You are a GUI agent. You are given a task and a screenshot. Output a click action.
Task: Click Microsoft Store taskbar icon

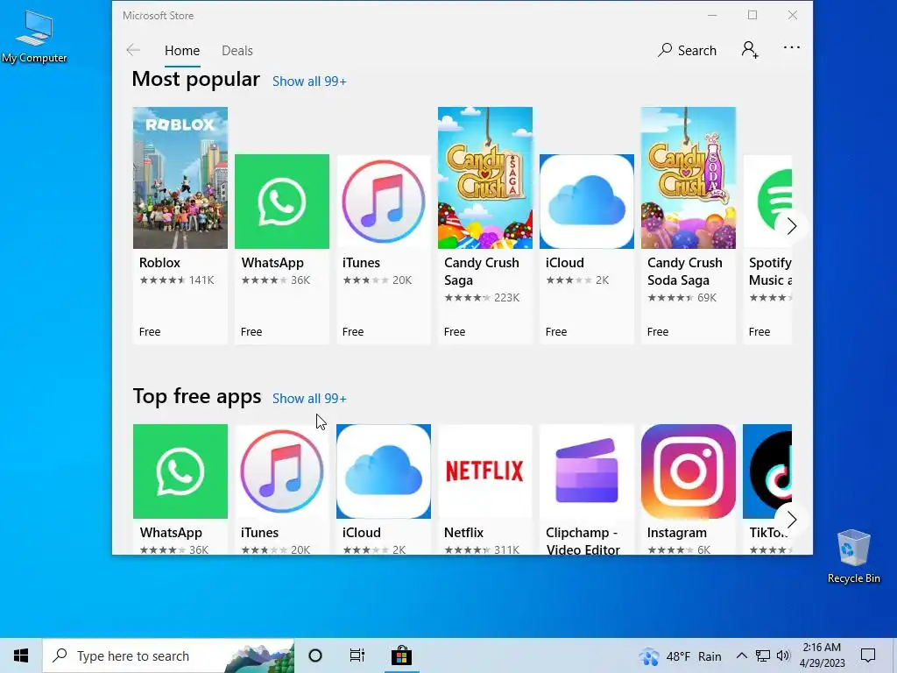click(x=401, y=655)
